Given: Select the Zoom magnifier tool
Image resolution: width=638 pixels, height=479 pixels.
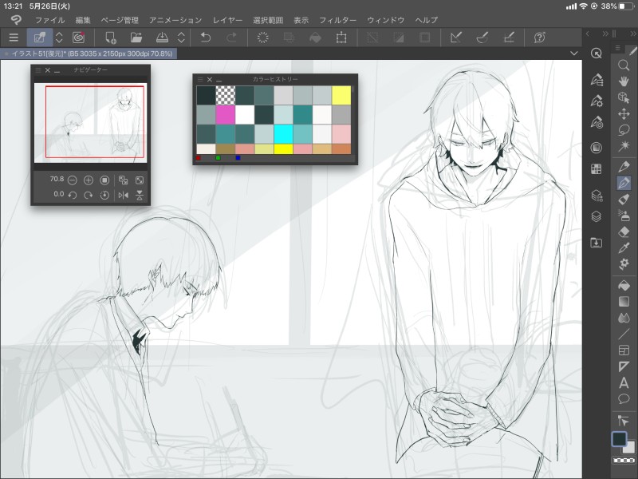Looking at the screenshot, I should click(624, 65).
